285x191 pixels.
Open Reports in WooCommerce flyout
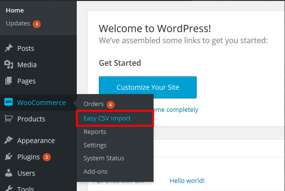[95, 132]
